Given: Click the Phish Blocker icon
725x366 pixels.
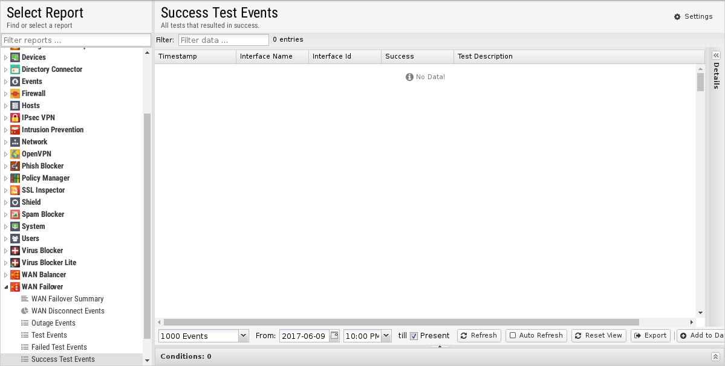Looking at the screenshot, I should pyautogui.click(x=15, y=165).
